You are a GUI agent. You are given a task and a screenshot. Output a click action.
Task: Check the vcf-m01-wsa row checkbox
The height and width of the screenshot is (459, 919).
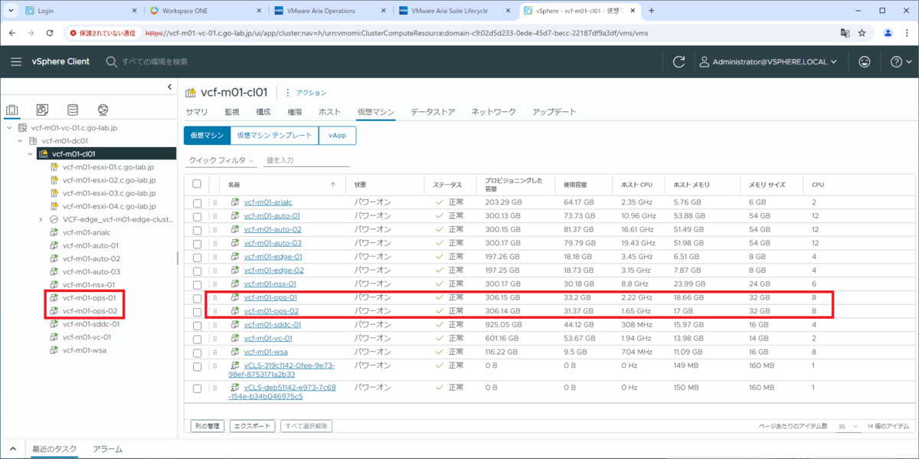[197, 352]
